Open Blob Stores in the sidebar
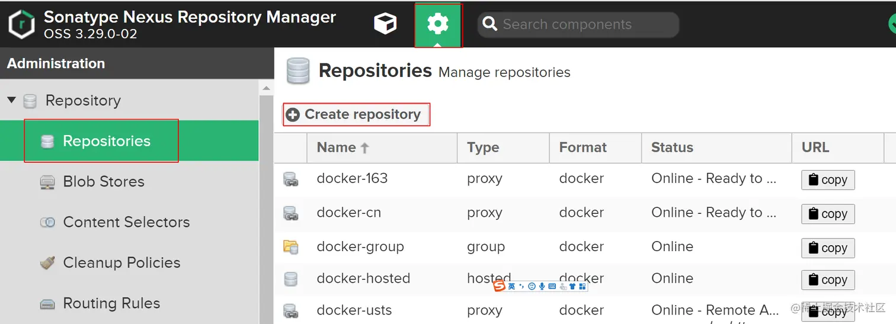Image resolution: width=896 pixels, height=324 pixels. point(103,182)
